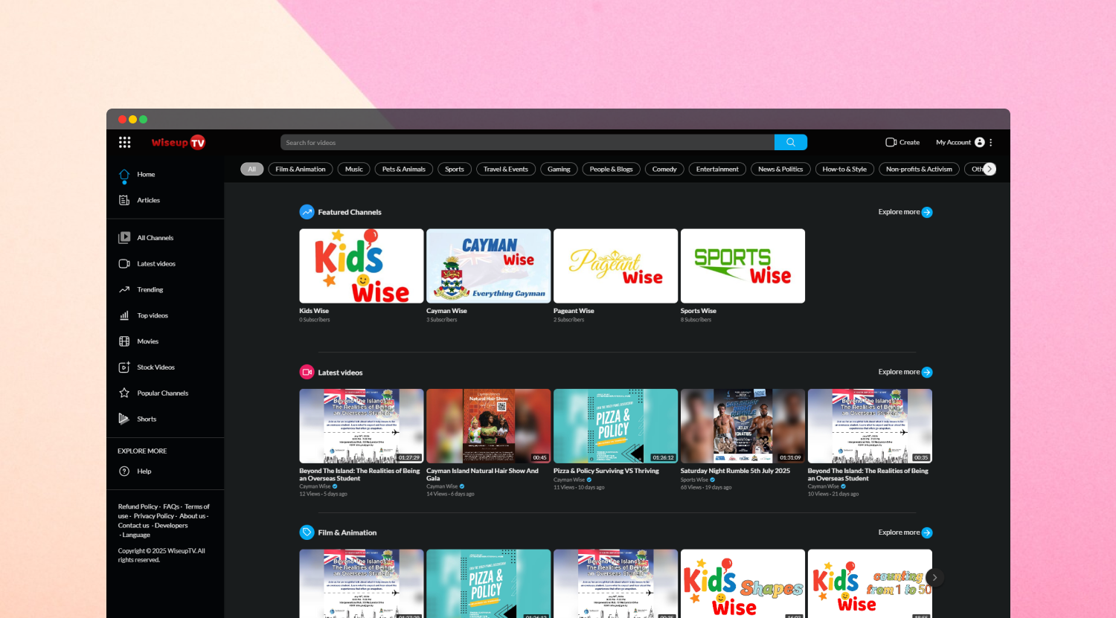Open the Sports Wise channel thumbnail
Viewport: 1116px width, 618px height.
point(743,265)
